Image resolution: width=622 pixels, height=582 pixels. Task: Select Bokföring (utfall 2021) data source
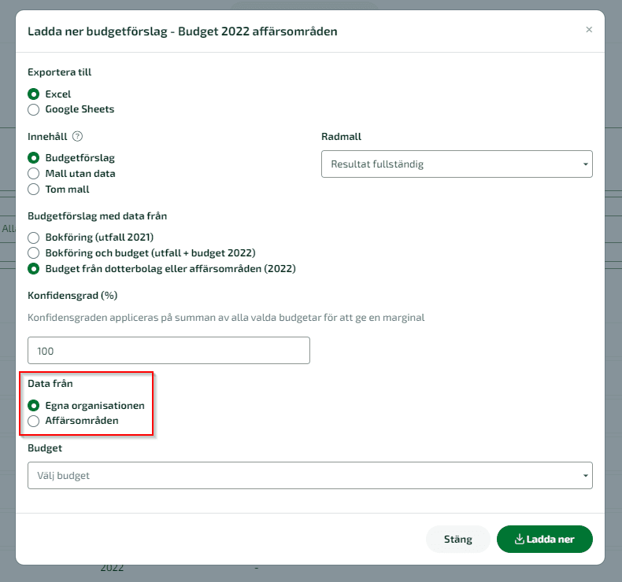[x=34, y=238]
